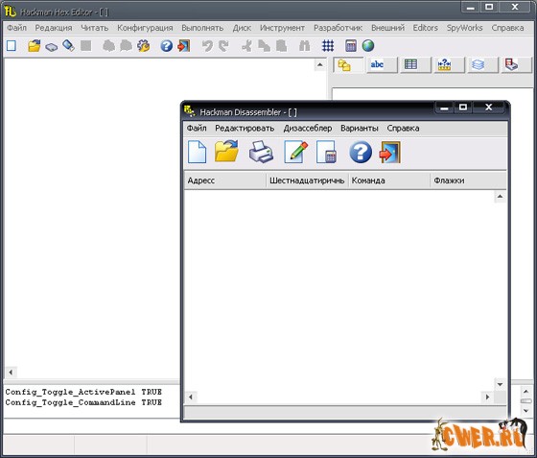The height and width of the screenshot is (458, 537).
Task: Click Config_Toggle_CommandLine TRUE log line
Action: click(x=83, y=402)
